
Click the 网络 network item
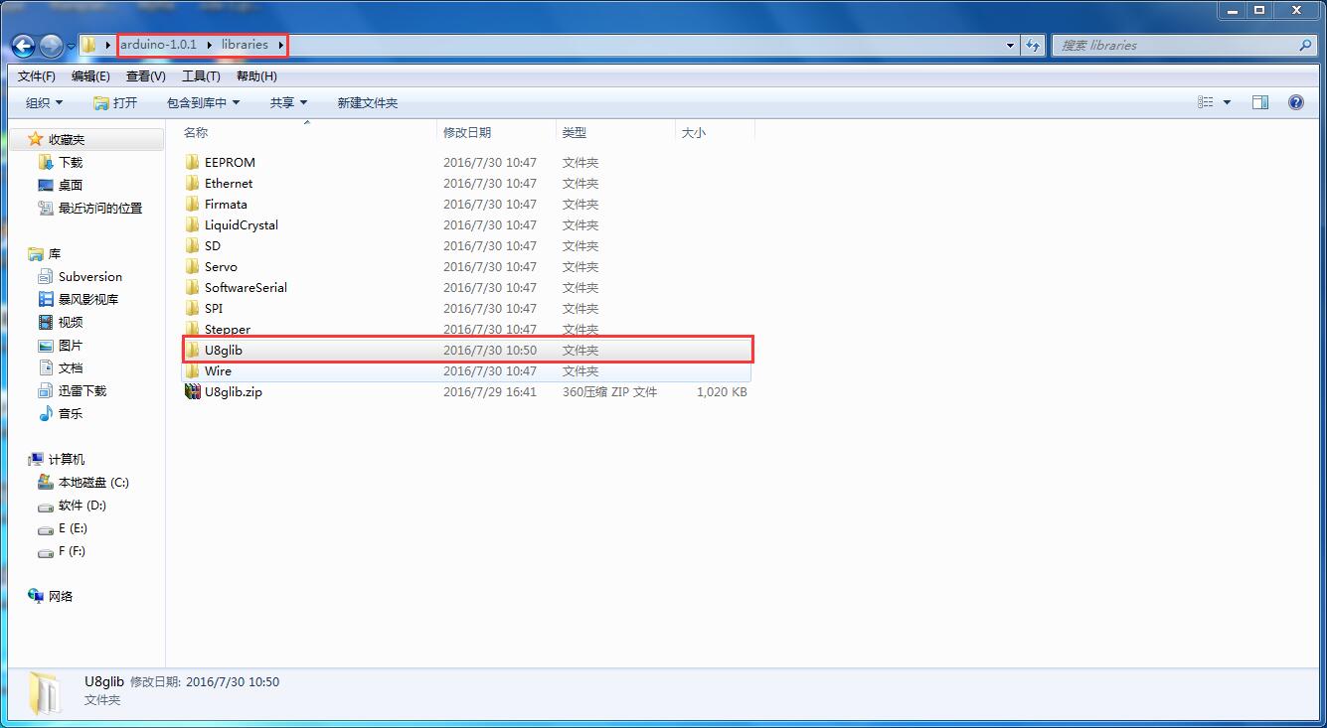(61, 596)
